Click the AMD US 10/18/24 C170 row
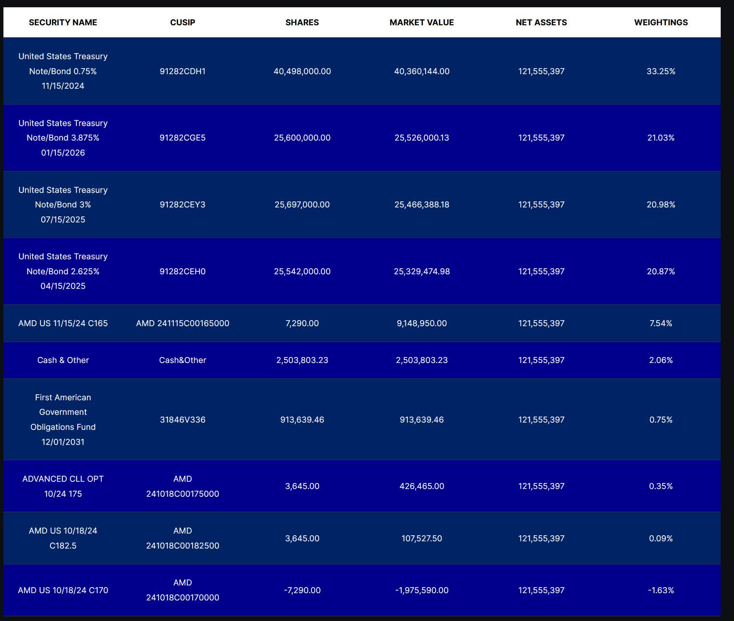734x621 pixels. [x=367, y=590]
